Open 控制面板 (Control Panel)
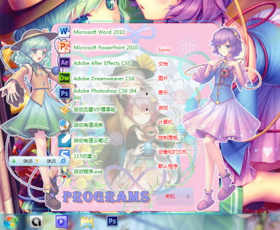 pyautogui.click(x=168, y=137)
